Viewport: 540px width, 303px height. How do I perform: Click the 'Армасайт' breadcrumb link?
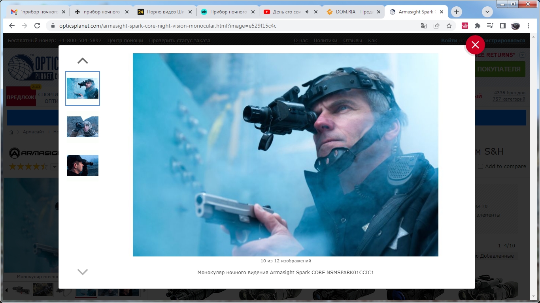pos(34,132)
